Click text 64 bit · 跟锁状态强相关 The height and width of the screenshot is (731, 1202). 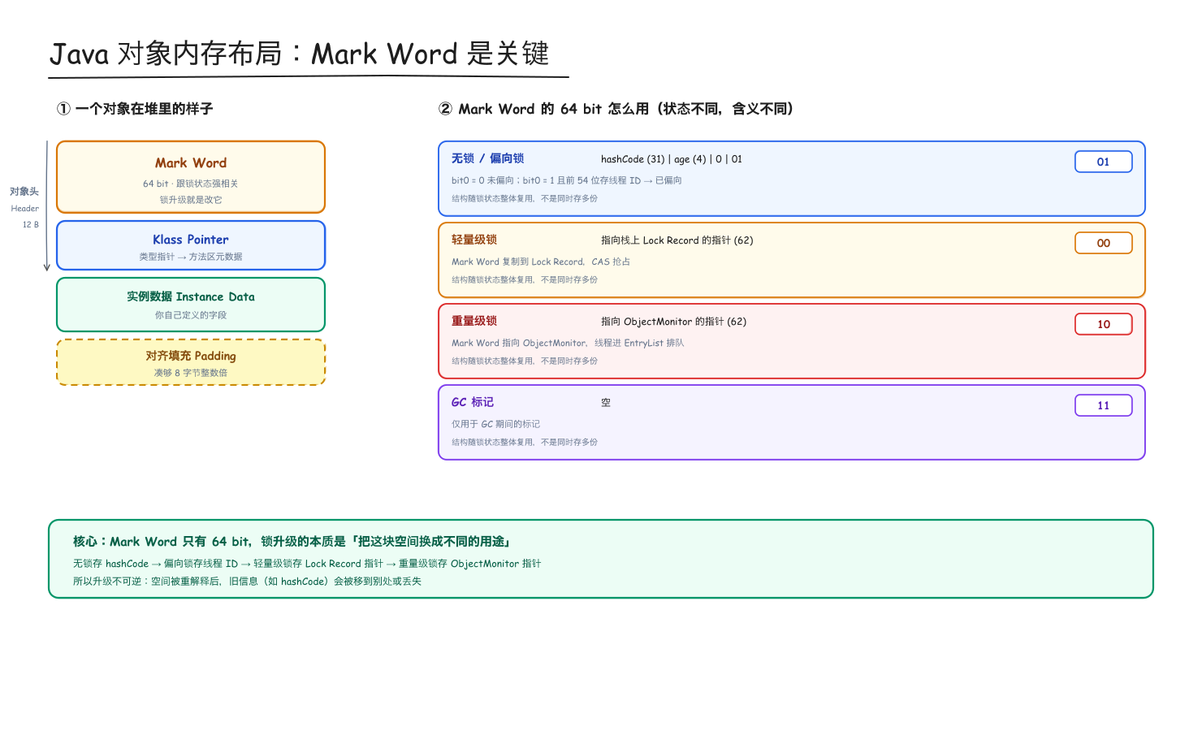tap(191, 184)
